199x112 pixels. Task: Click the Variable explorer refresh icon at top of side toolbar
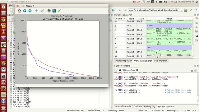coord(197,19)
